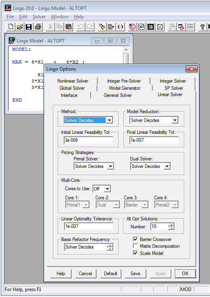
Task: Click the Help button in Lingo Options
Action: pyautogui.click(x=61, y=274)
